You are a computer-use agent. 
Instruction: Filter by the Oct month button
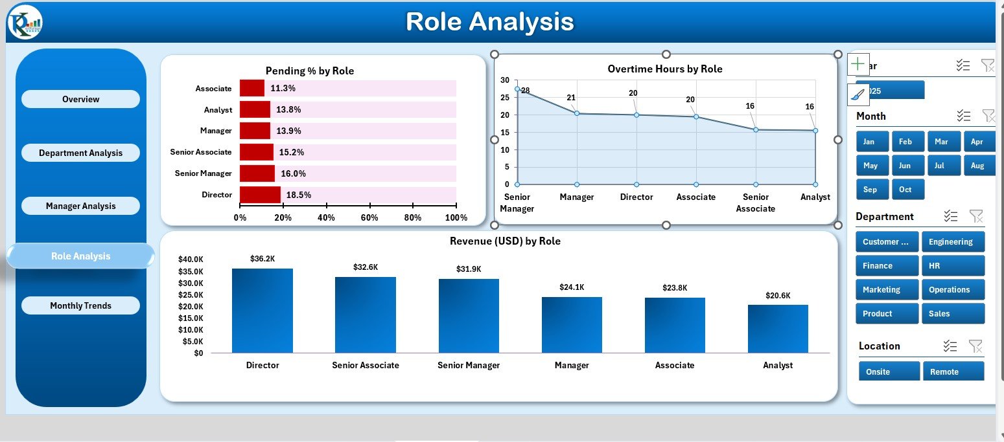pyautogui.click(x=907, y=190)
